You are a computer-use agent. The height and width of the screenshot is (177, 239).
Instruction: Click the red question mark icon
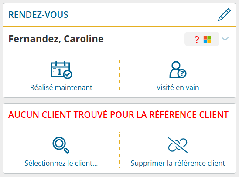point(197,40)
